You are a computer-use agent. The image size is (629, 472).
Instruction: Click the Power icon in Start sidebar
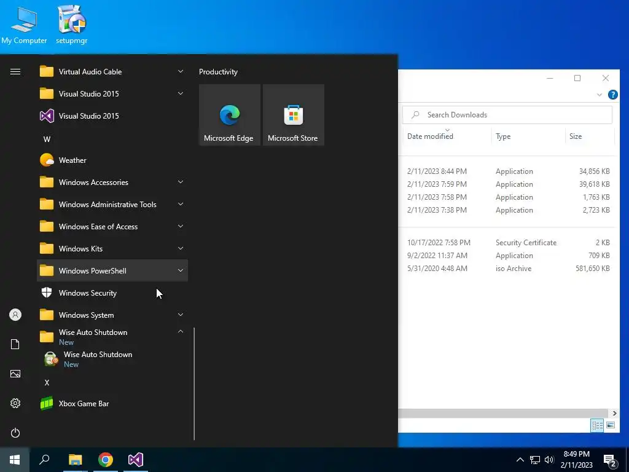pos(15,433)
